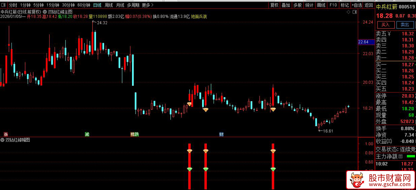416x190 pixels.
Task: Select the 1分钟 period tab
Action: [x=25, y=5]
